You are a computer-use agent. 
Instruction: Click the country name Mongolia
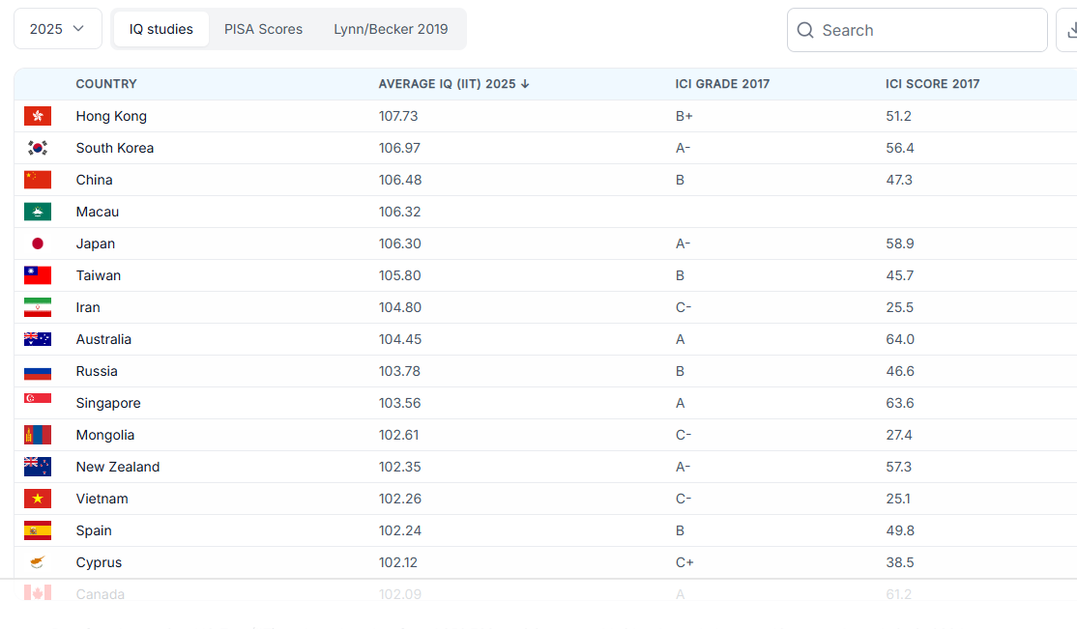pyautogui.click(x=105, y=435)
